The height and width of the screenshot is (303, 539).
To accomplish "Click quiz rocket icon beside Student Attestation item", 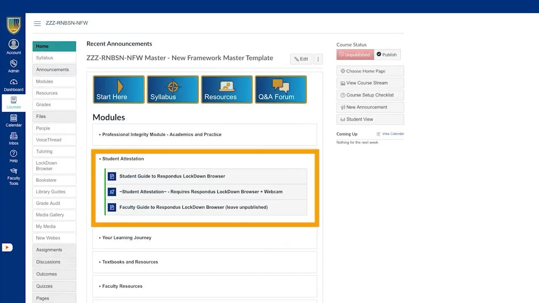I will (112, 192).
